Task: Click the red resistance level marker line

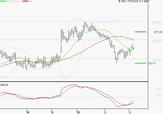Action: [x=140, y=32]
